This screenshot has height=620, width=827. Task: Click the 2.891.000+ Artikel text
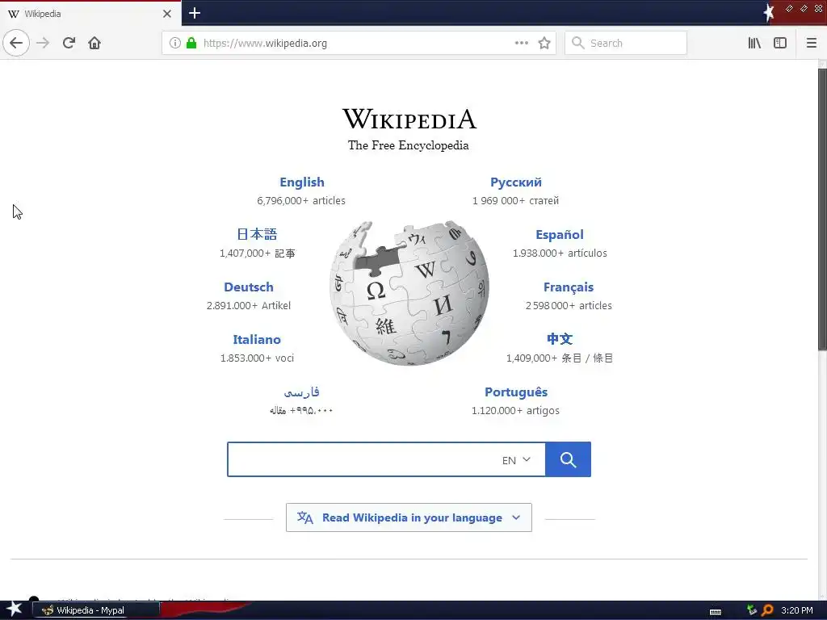pyautogui.click(x=249, y=305)
